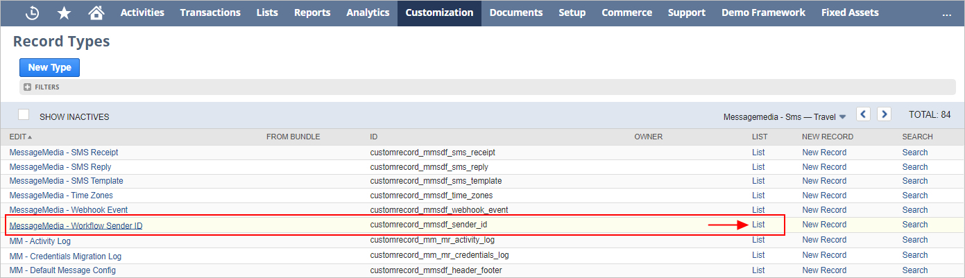Search Webhook Event records
965x278 pixels.
point(915,210)
